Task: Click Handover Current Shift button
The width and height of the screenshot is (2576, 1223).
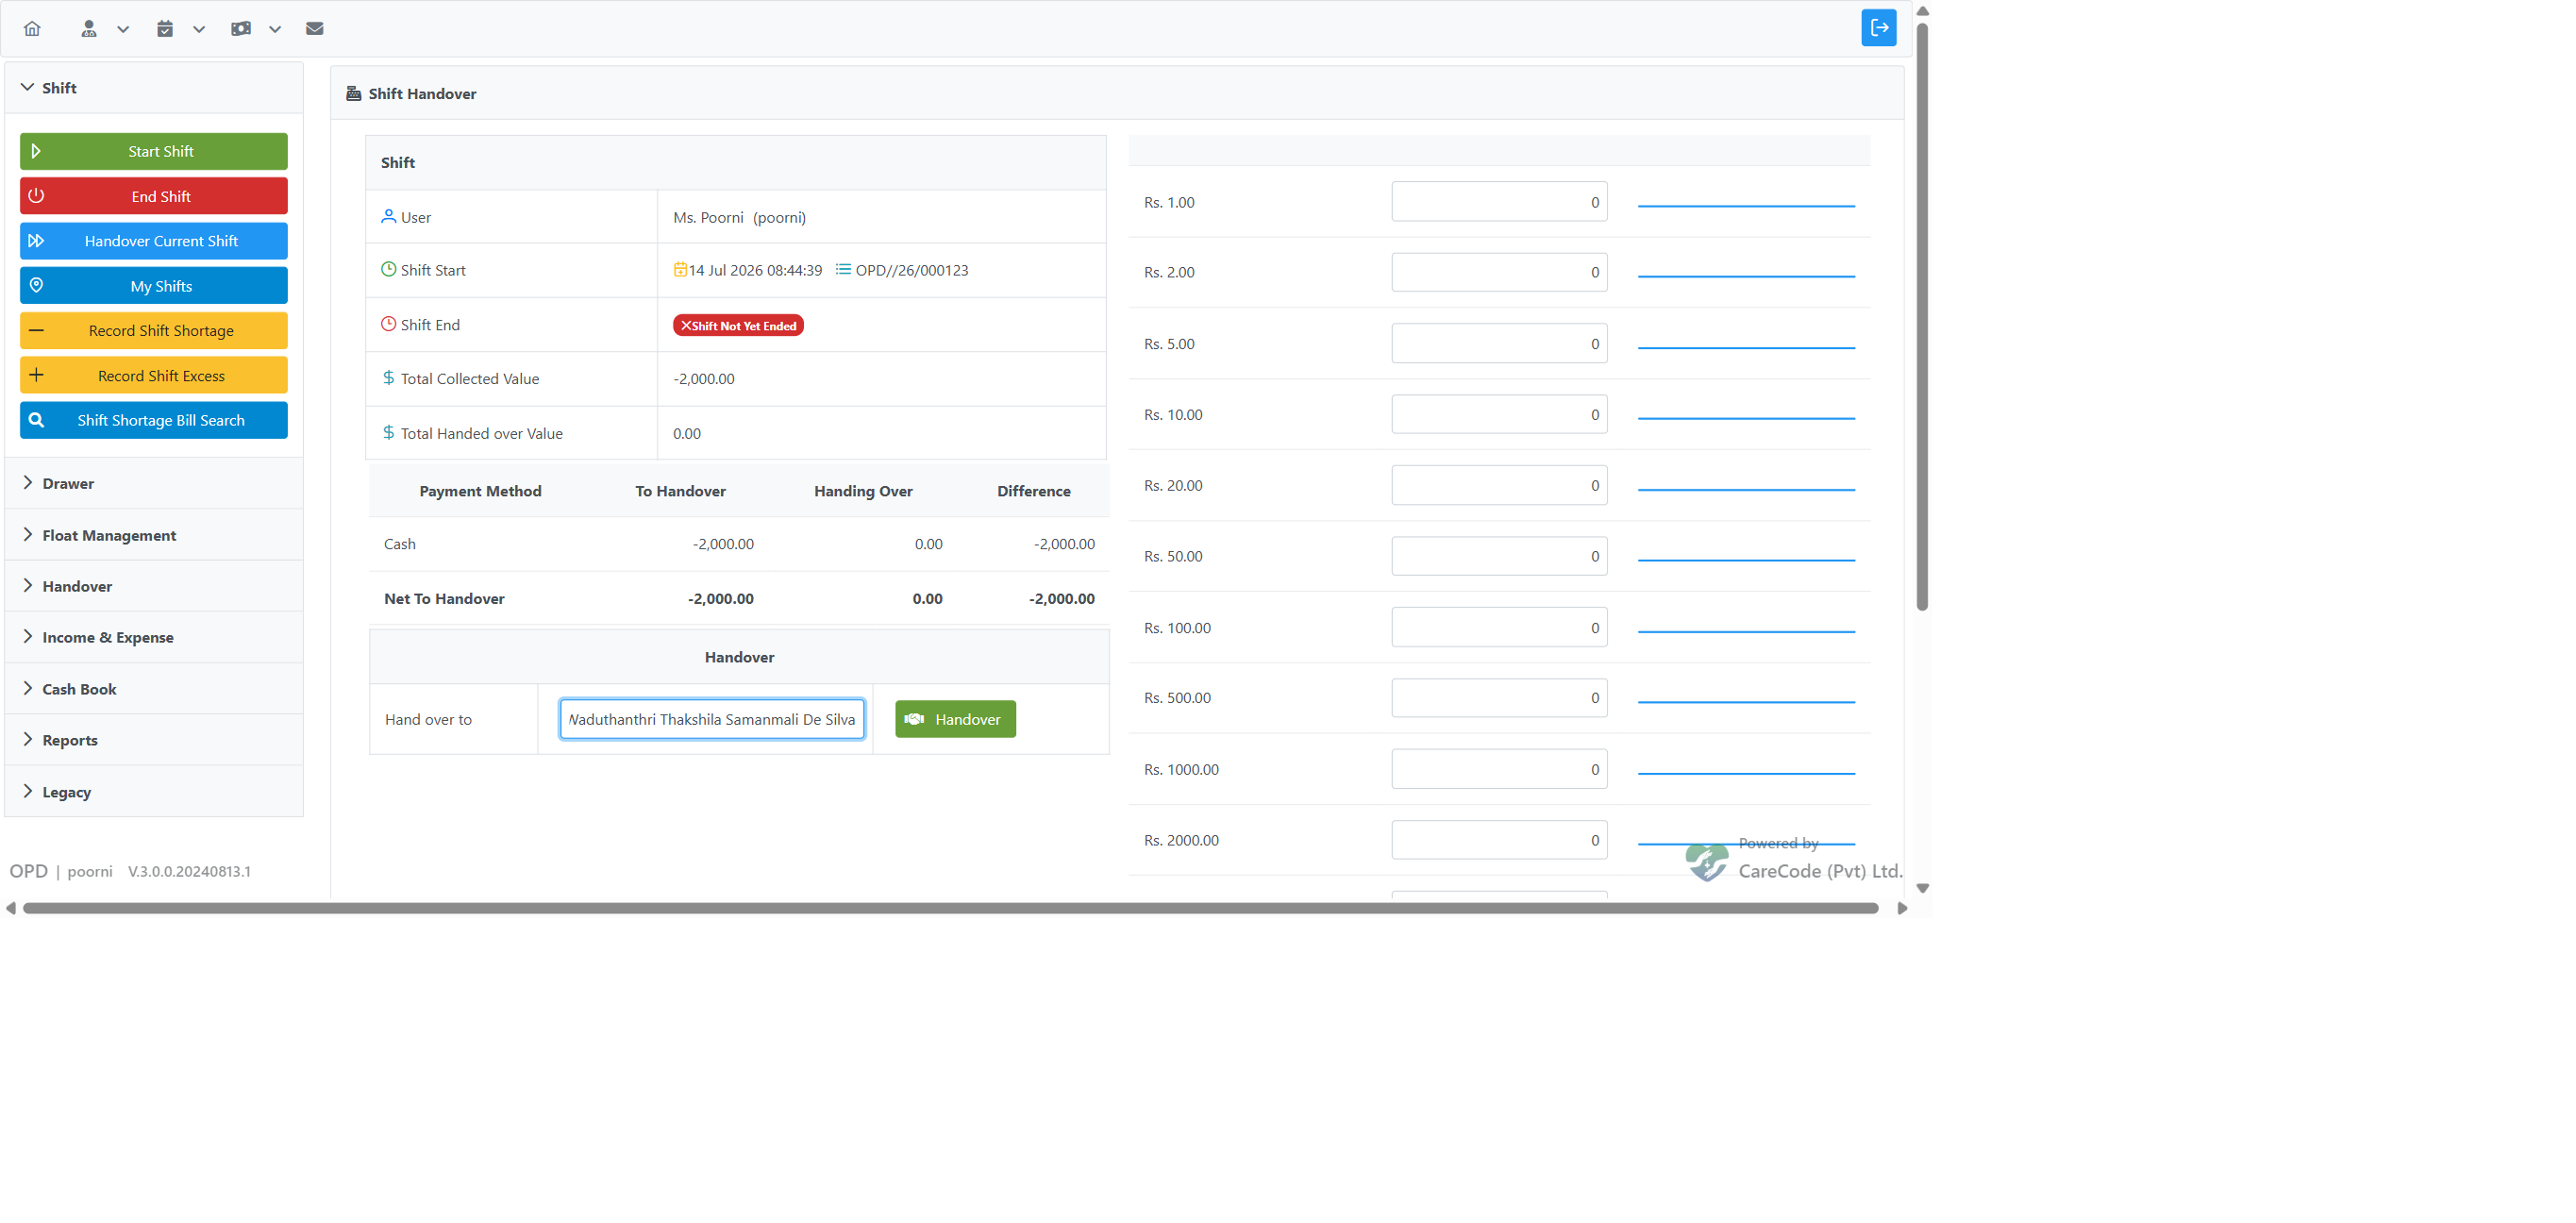Action: pos(154,241)
